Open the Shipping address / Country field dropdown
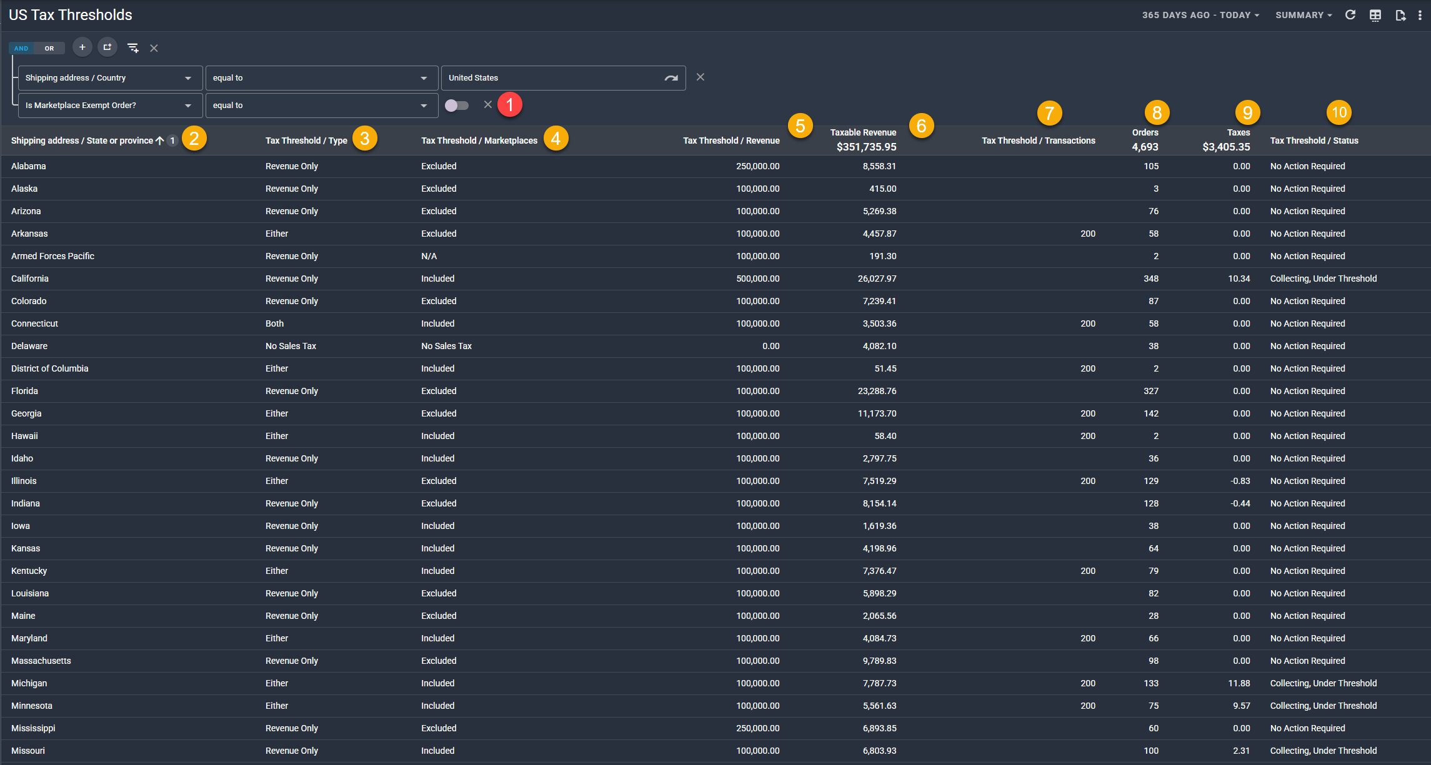This screenshot has width=1431, height=765. (x=110, y=78)
